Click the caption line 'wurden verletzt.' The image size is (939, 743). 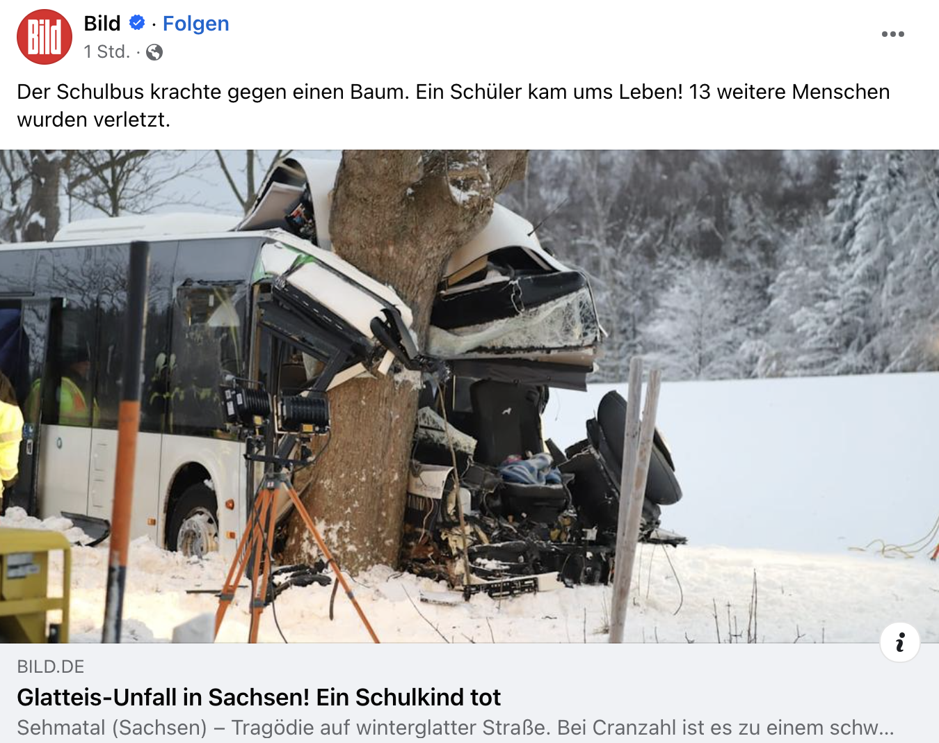tap(94, 120)
